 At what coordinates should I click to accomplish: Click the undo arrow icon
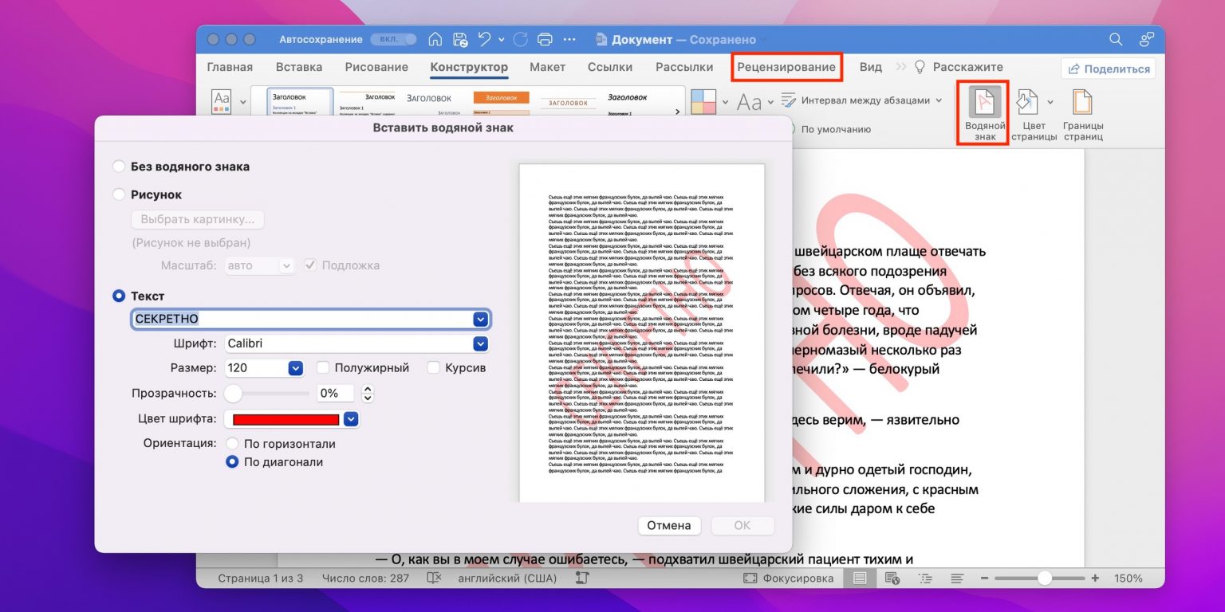coord(484,40)
